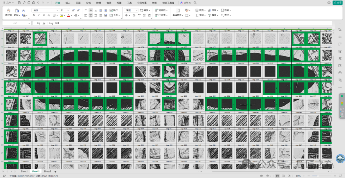This screenshot has width=345, height=178.
Task: Open the 视图 (View) ribbon tab
Action: pos(119,3)
